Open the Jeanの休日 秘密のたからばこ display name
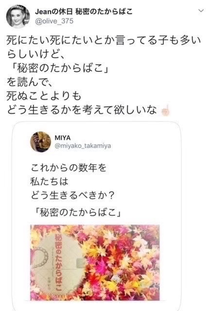This screenshot has height=311, width=210. coord(84,12)
